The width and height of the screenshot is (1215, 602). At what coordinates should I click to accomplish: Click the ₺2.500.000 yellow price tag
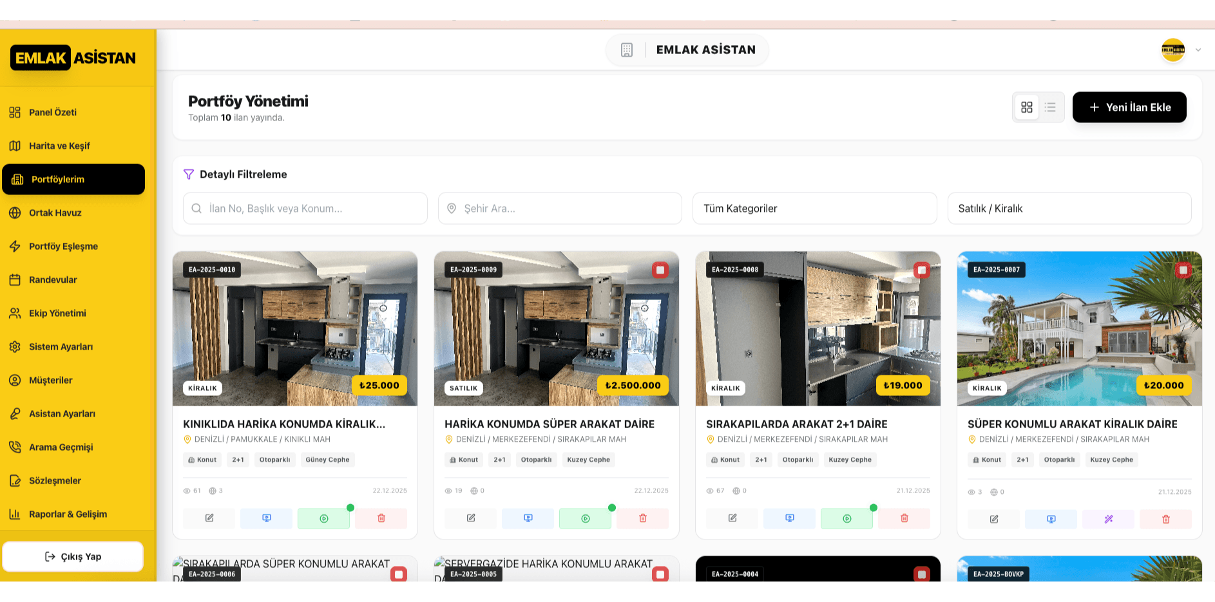coord(633,386)
